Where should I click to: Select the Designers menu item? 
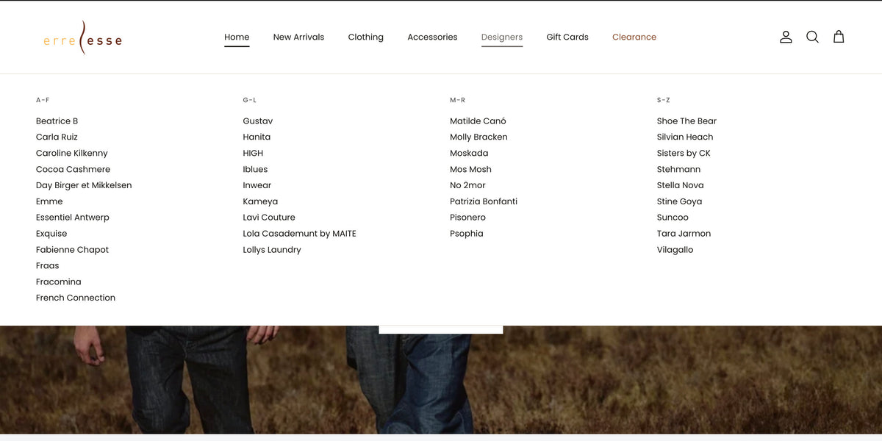tap(502, 37)
